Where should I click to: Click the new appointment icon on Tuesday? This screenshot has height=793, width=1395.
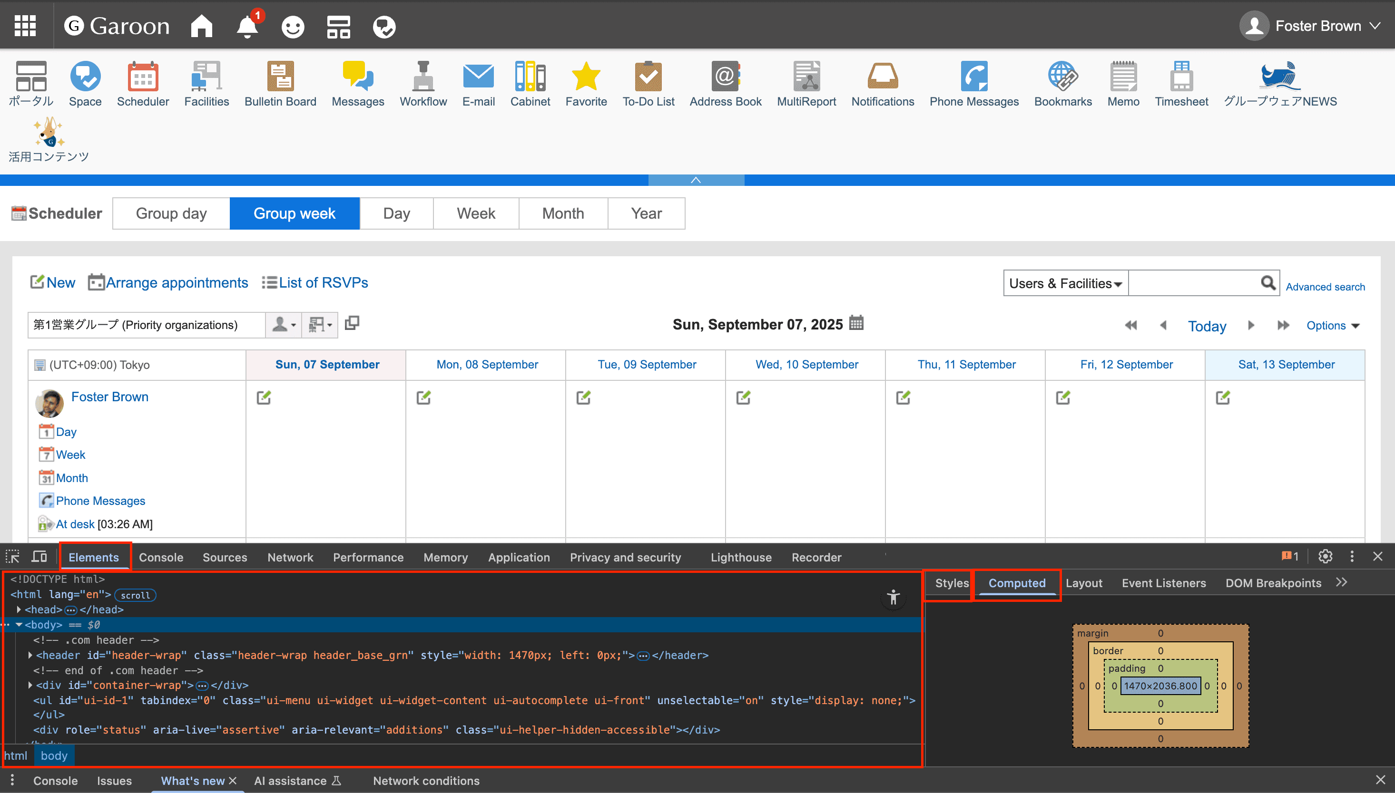[583, 397]
